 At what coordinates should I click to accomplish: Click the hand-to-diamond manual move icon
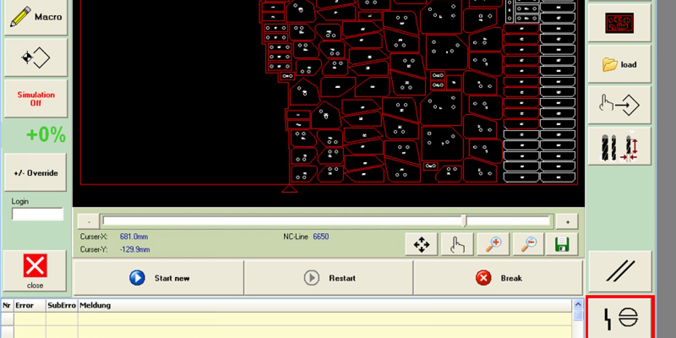(619, 105)
